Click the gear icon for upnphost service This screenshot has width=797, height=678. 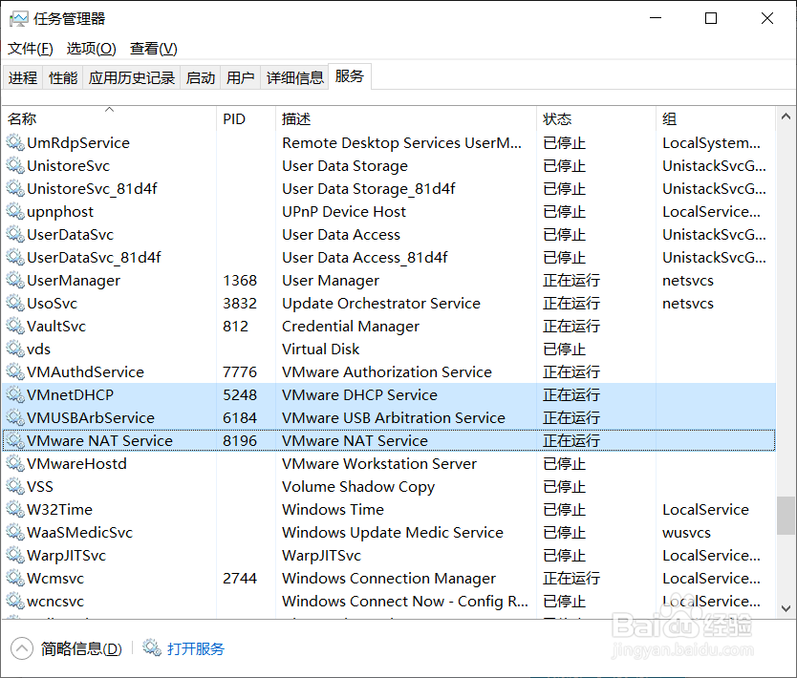pyautogui.click(x=14, y=212)
